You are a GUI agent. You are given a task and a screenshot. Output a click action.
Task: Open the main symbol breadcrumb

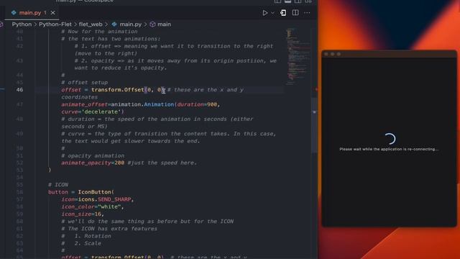160,24
